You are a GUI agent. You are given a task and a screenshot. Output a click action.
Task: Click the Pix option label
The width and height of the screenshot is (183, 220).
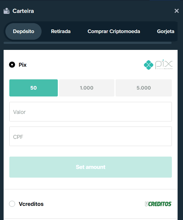pos(23,65)
